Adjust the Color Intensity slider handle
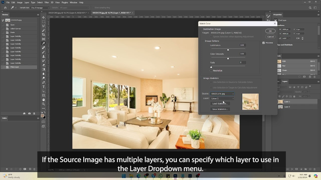Viewport: 321px width, 180px height. (228, 58)
